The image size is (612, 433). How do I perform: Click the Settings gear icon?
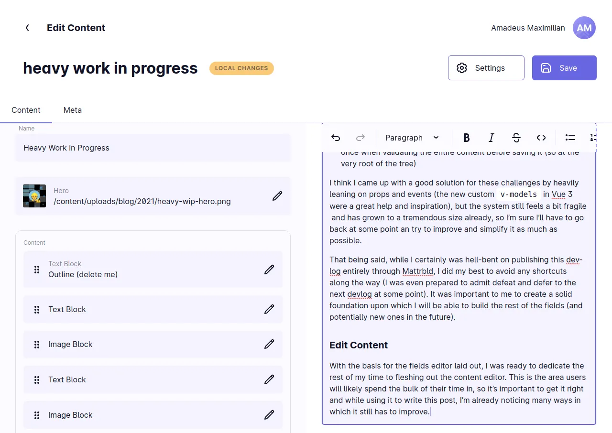(x=462, y=68)
